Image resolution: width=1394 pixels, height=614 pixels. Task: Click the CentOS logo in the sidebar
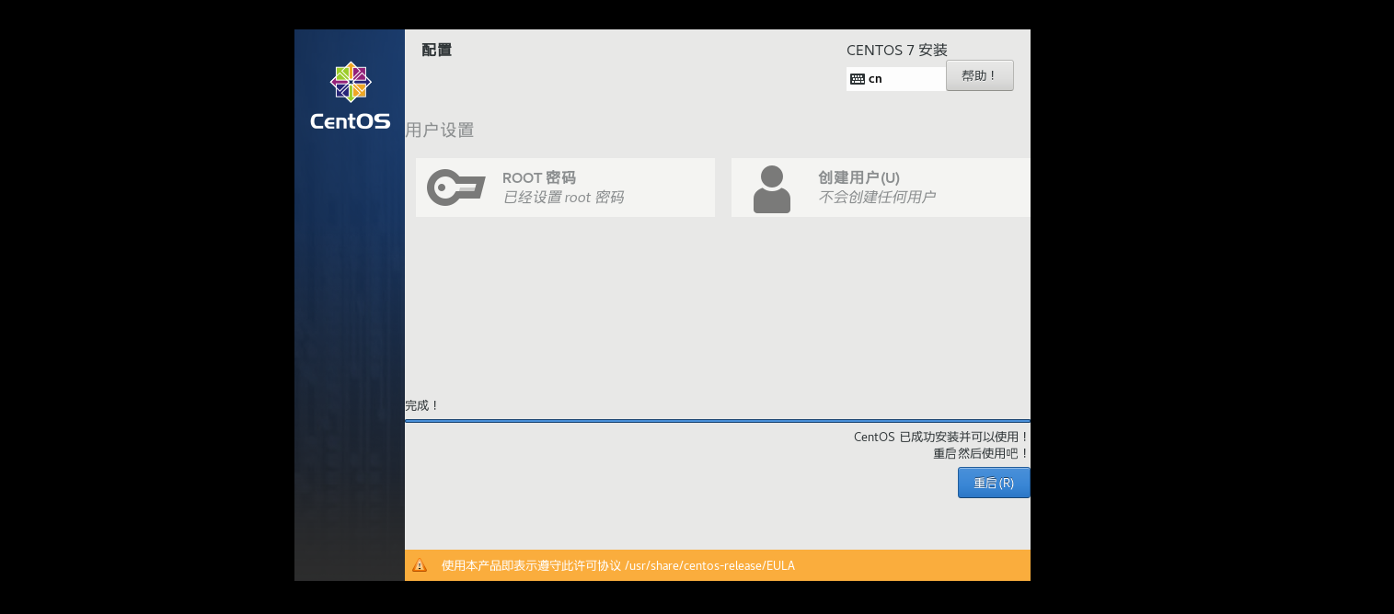[350, 96]
